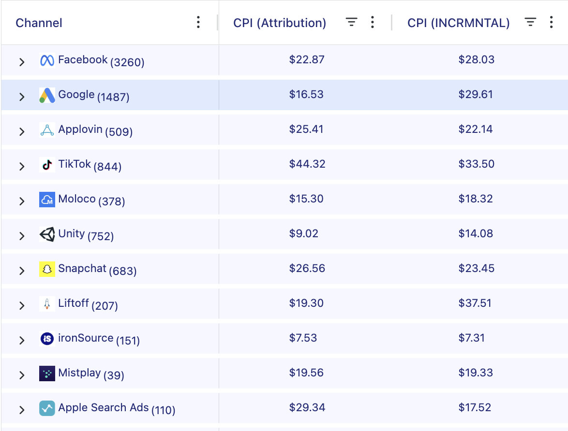Expand the Apple Search Ads channel row
The image size is (568, 431).
22,410
